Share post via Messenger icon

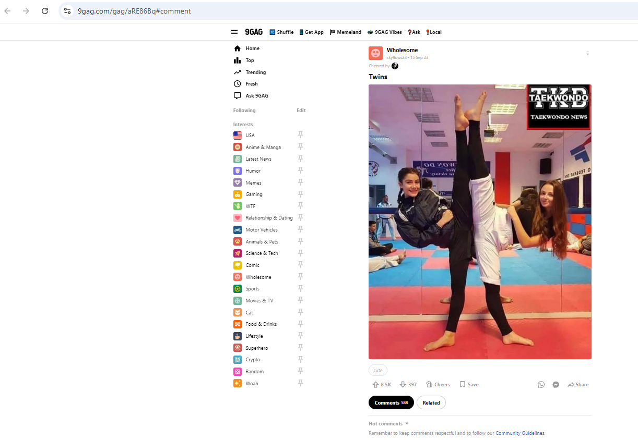pyautogui.click(x=556, y=385)
